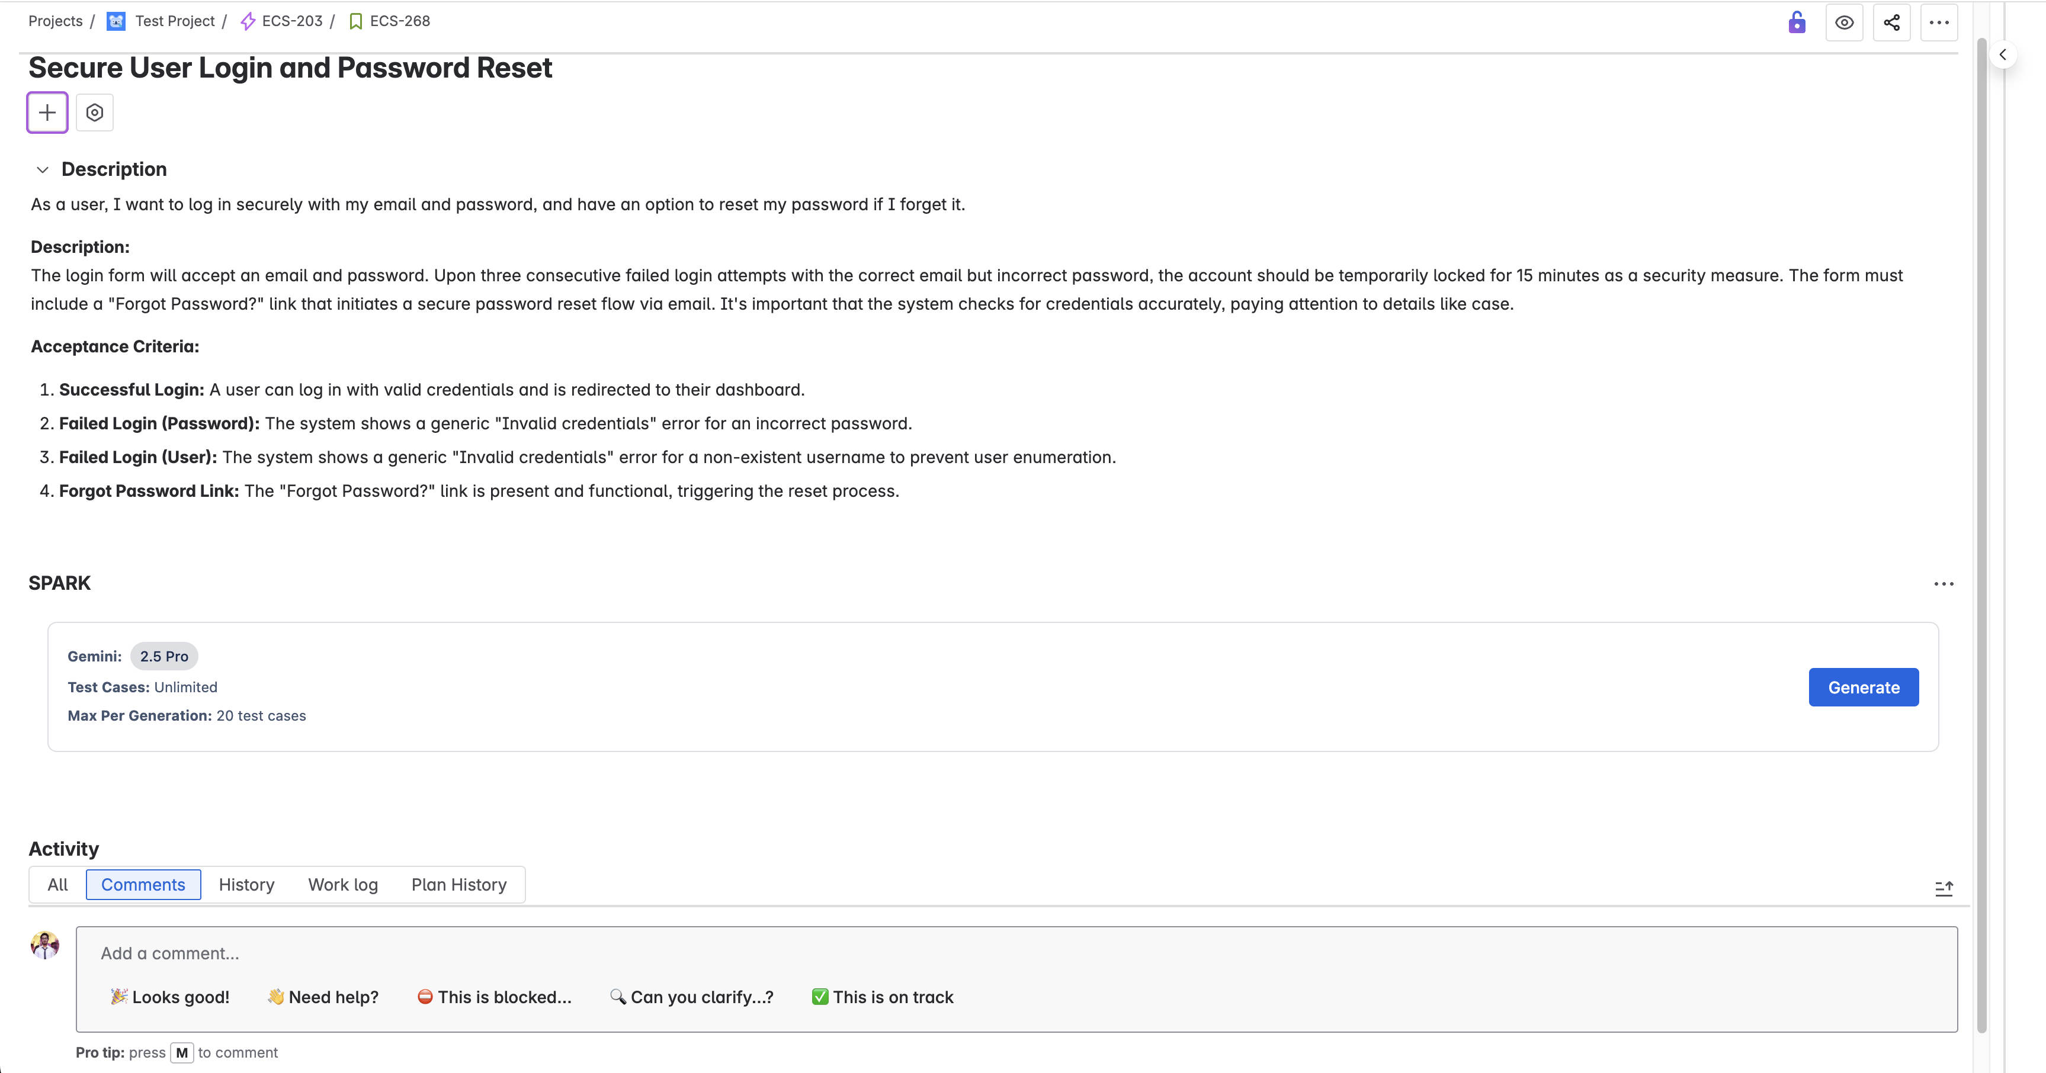Screen dimensions: 2046x1073
Task: Open the Plan History tab
Action: click(458, 884)
